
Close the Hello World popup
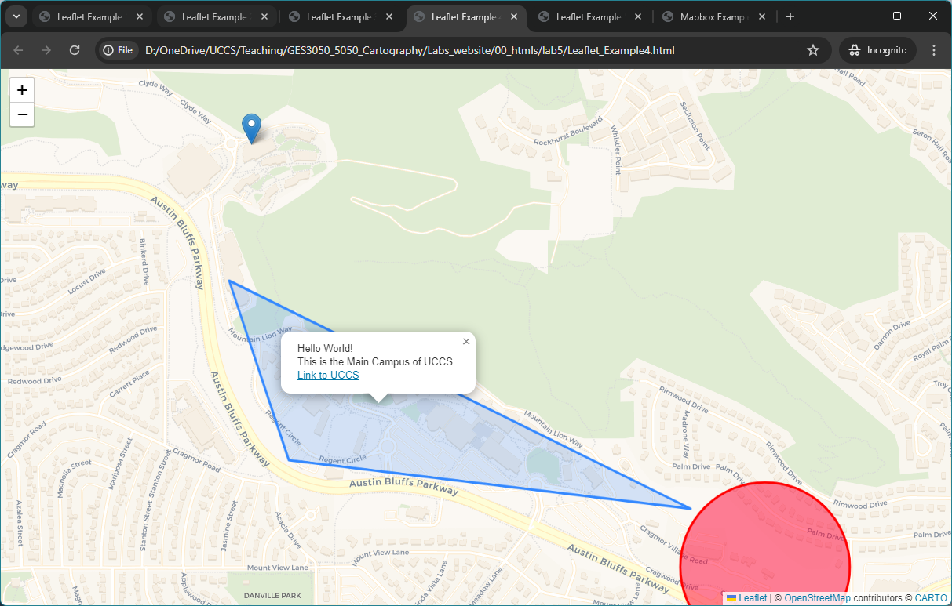(466, 342)
